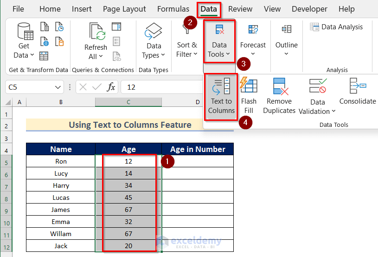Click the formula bar showing 12

(161, 87)
